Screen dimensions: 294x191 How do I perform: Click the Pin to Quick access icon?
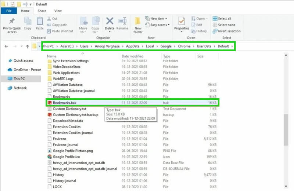click(x=12, y=22)
